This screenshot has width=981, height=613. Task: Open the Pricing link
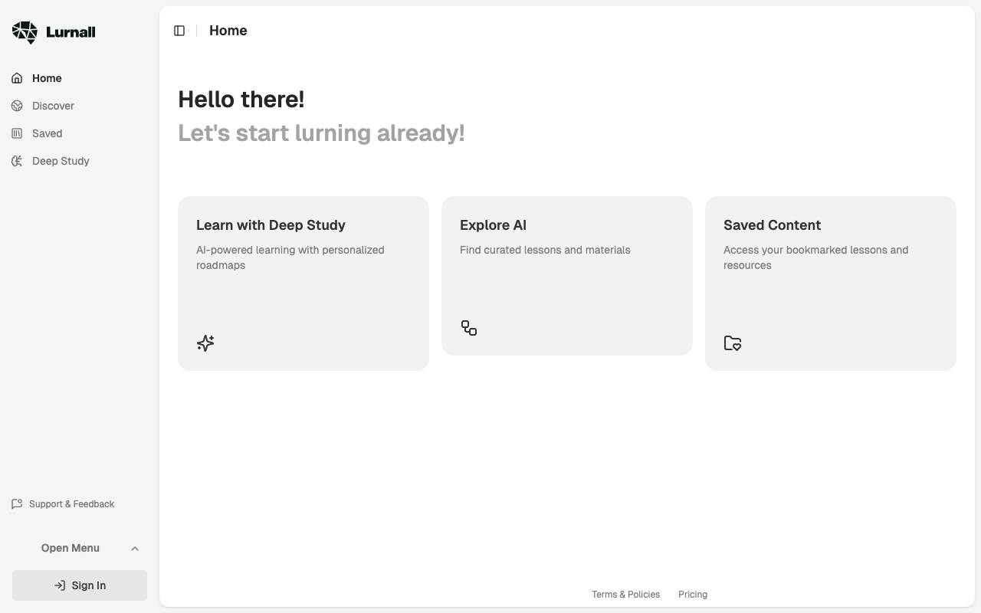(x=693, y=595)
